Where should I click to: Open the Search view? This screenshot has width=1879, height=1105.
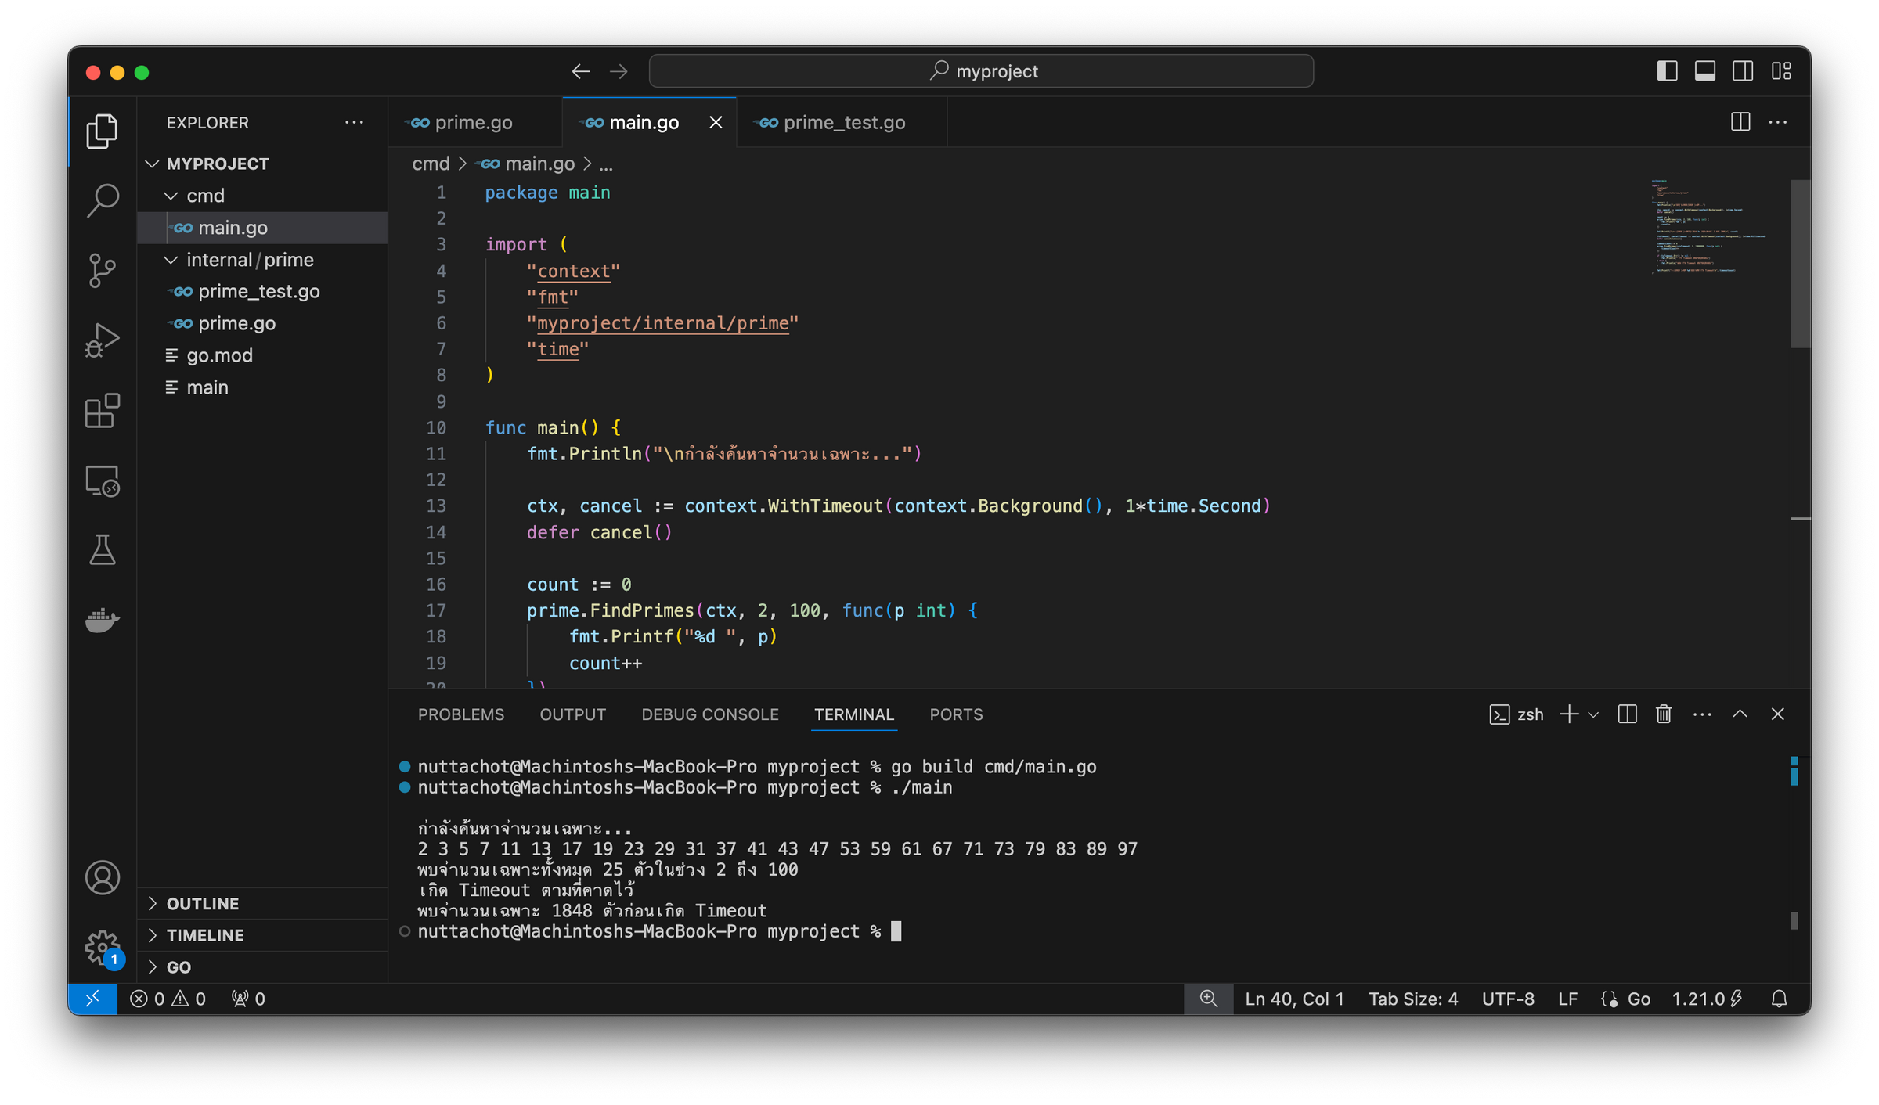click(x=102, y=201)
